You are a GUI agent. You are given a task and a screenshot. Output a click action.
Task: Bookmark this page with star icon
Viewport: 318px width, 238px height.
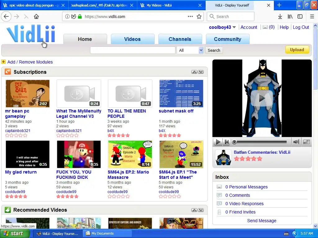[199, 17]
